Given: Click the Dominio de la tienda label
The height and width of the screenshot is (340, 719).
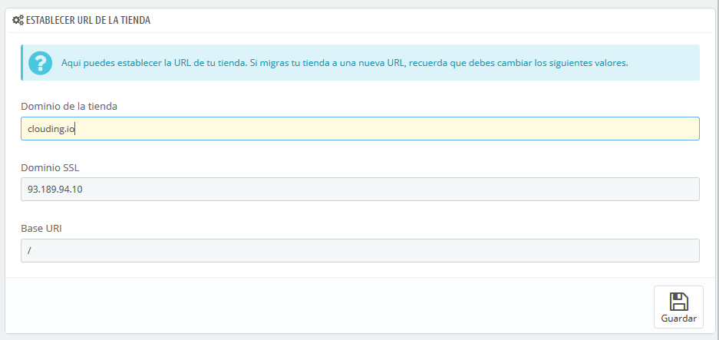Looking at the screenshot, I should [x=69, y=106].
